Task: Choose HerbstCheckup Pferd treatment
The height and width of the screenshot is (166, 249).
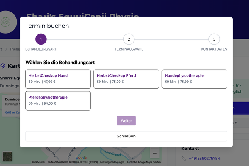Action: pos(126,79)
